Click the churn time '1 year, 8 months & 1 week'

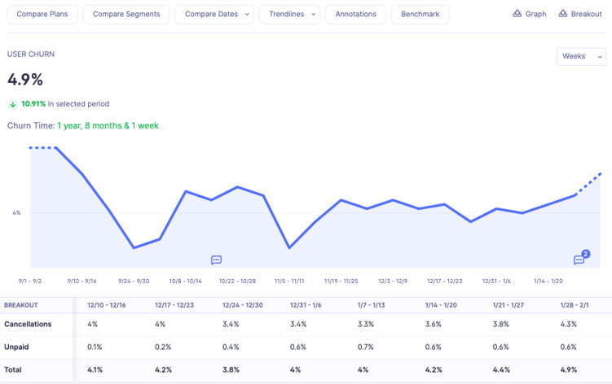(x=108, y=125)
